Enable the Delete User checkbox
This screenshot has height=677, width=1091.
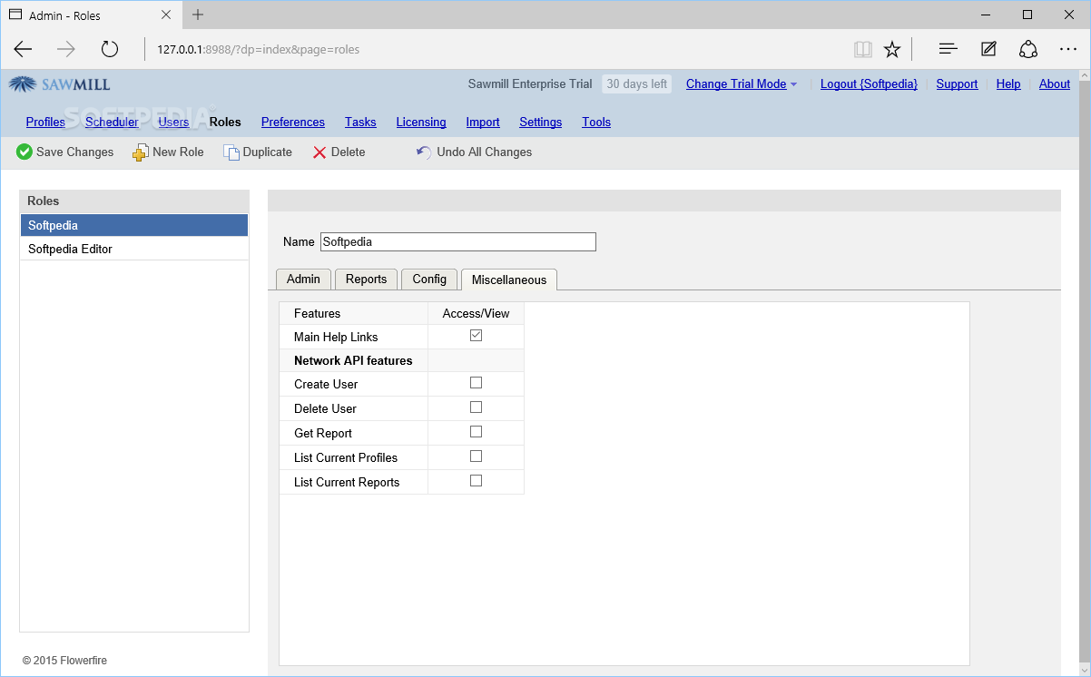click(476, 407)
